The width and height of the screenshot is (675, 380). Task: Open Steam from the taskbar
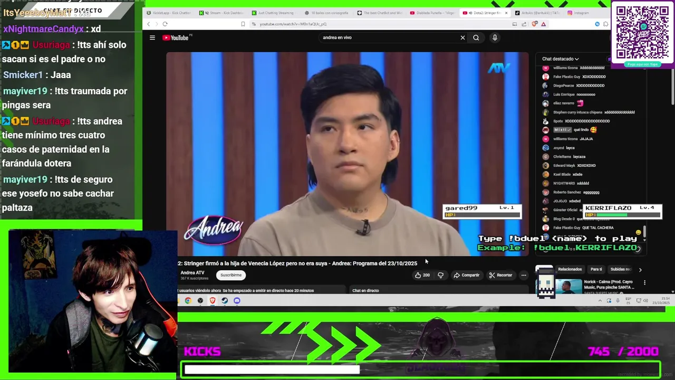(x=225, y=301)
